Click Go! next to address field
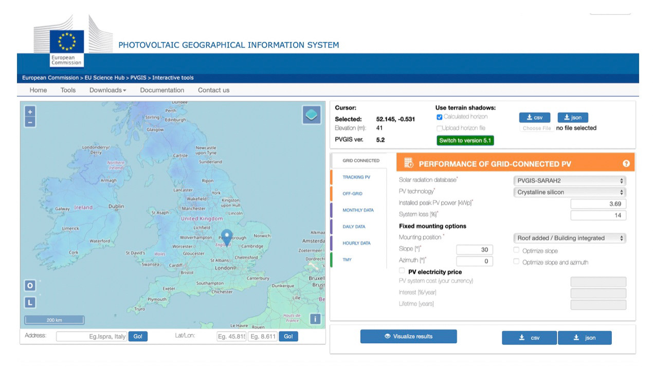Screen dimensions: 653x367 138,336
